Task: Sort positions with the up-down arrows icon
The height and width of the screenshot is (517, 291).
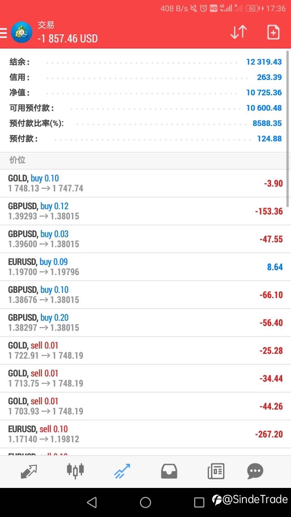Action: [x=238, y=32]
